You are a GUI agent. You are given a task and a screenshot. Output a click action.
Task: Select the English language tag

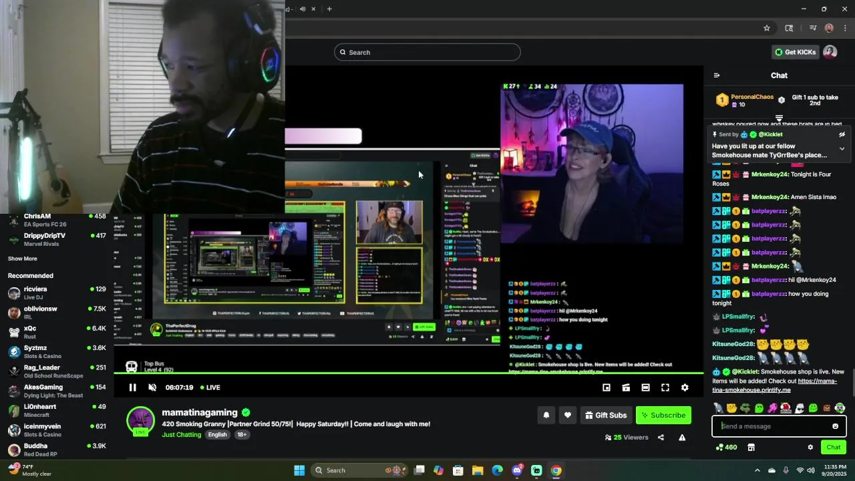[217, 434]
